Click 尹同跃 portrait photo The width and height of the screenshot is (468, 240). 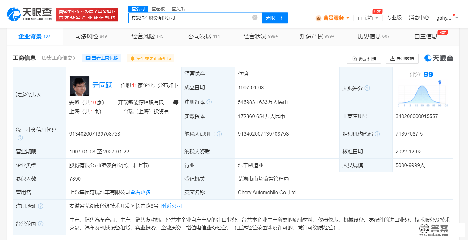79,86
